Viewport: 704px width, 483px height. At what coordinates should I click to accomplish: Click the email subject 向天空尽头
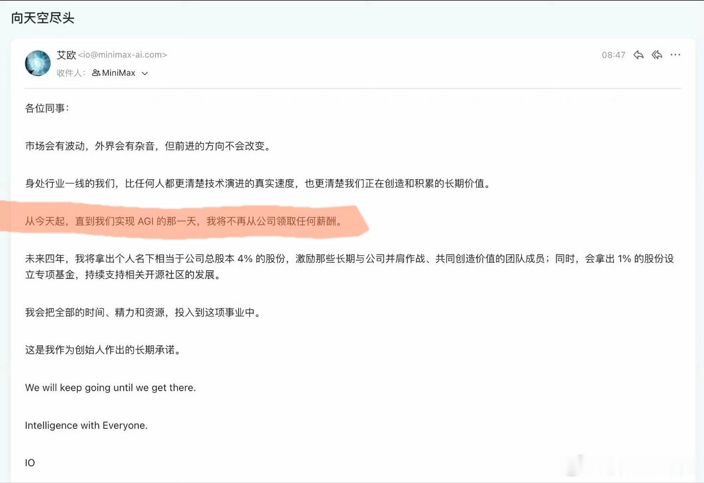43,18
